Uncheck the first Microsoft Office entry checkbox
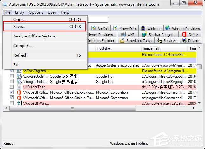Screen dimensions: 205x149 pos(11,92)
